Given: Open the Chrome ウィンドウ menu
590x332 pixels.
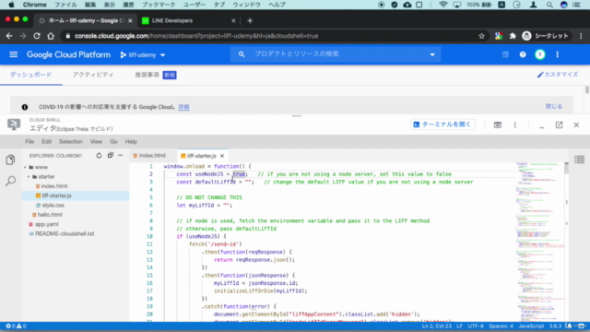Looking at the screenshot, I should (246, 5).
